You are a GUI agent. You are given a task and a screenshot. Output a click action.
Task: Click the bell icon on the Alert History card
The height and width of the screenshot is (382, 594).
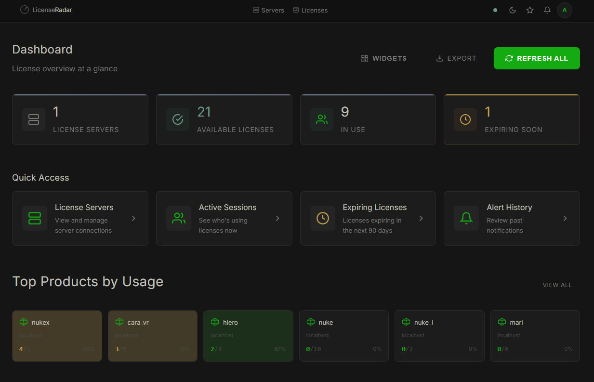pos(466,218)
